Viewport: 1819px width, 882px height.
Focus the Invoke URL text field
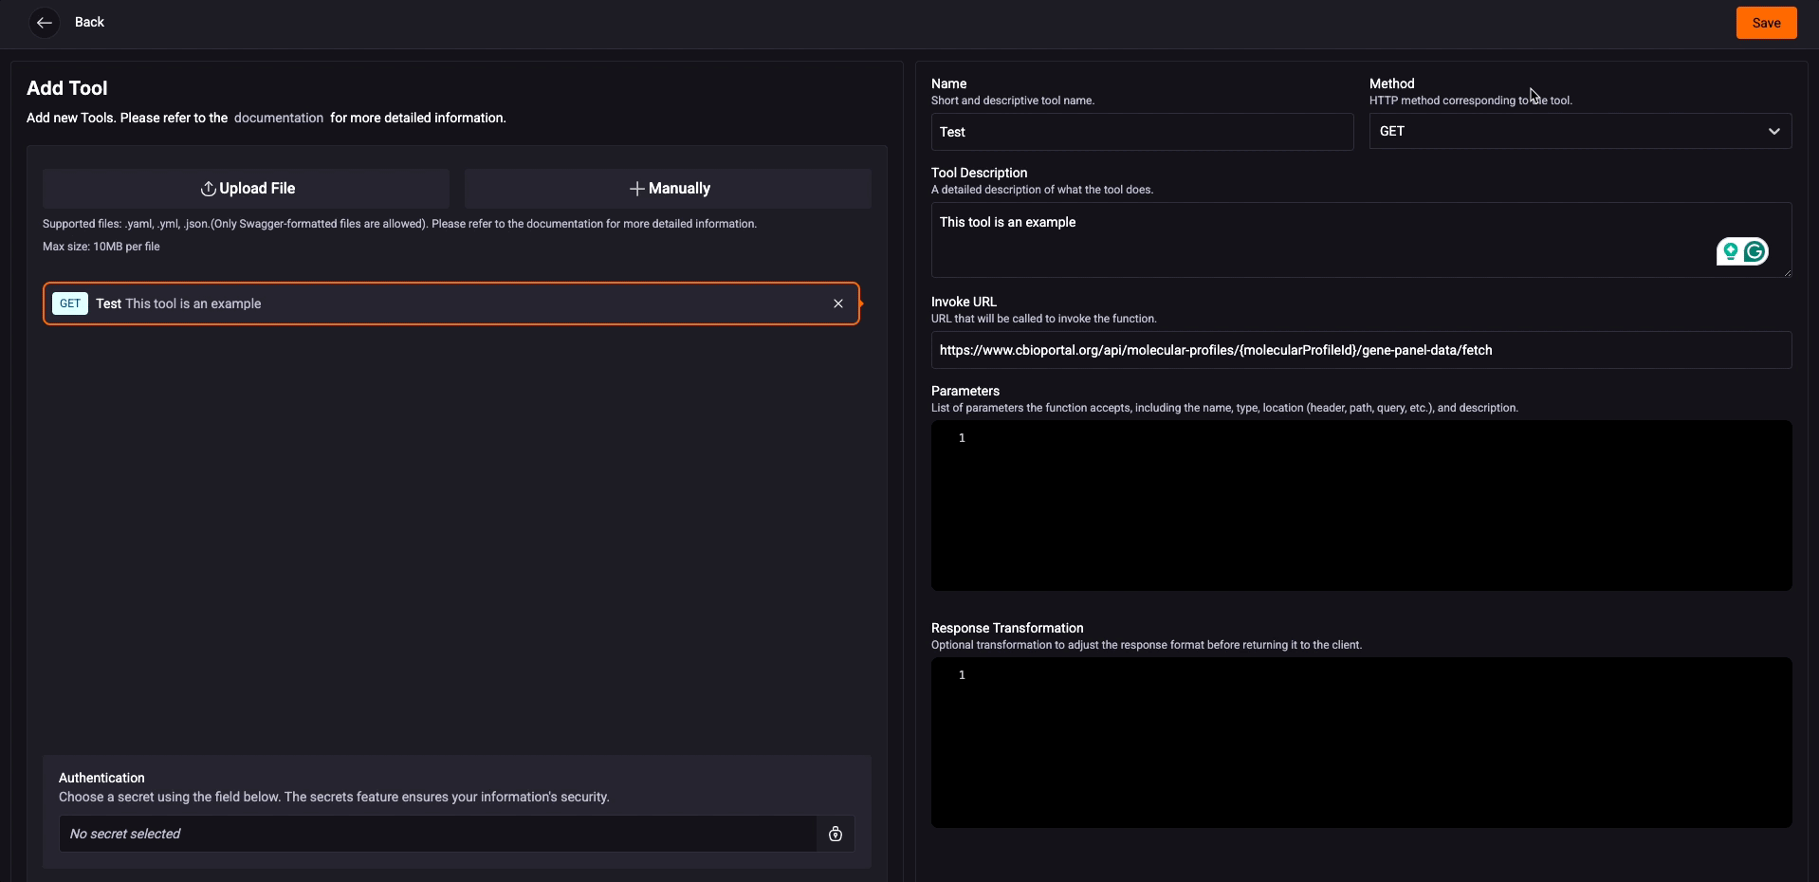point(1360,350)
